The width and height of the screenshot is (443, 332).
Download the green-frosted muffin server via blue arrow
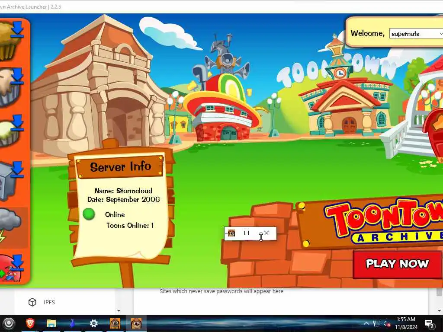tap(17, 122)
